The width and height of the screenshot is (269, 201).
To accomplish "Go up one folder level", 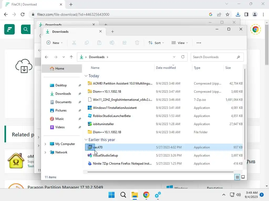I will point(71,57).
